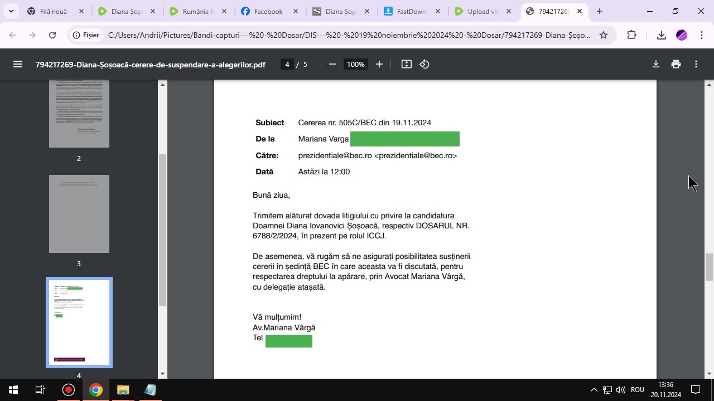Click document scroll up arrow
714x401 pixels.
coord(710,85)
